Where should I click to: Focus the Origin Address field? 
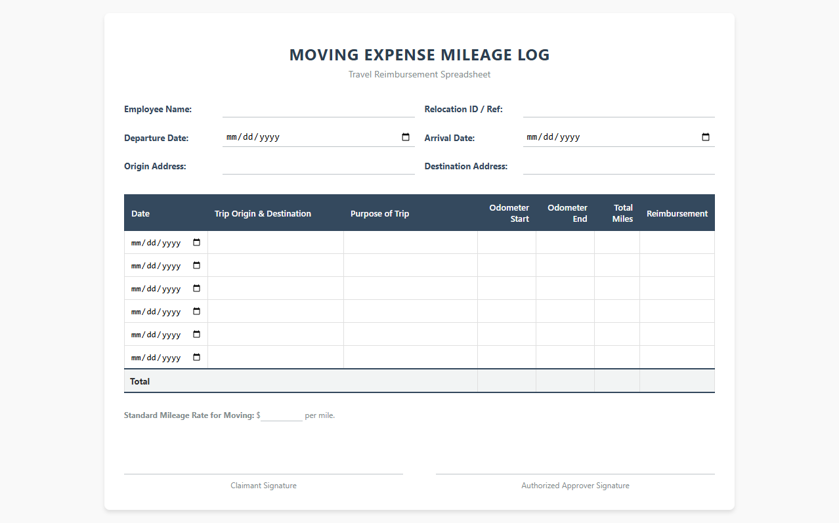318,166
